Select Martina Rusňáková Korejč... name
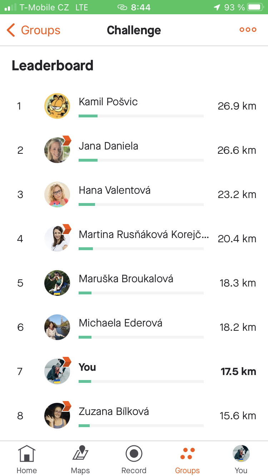268x476 pixels. 144,234
